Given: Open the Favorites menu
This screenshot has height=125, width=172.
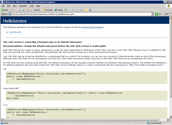Looking at the screenshot, I should (x=23, y=6).
